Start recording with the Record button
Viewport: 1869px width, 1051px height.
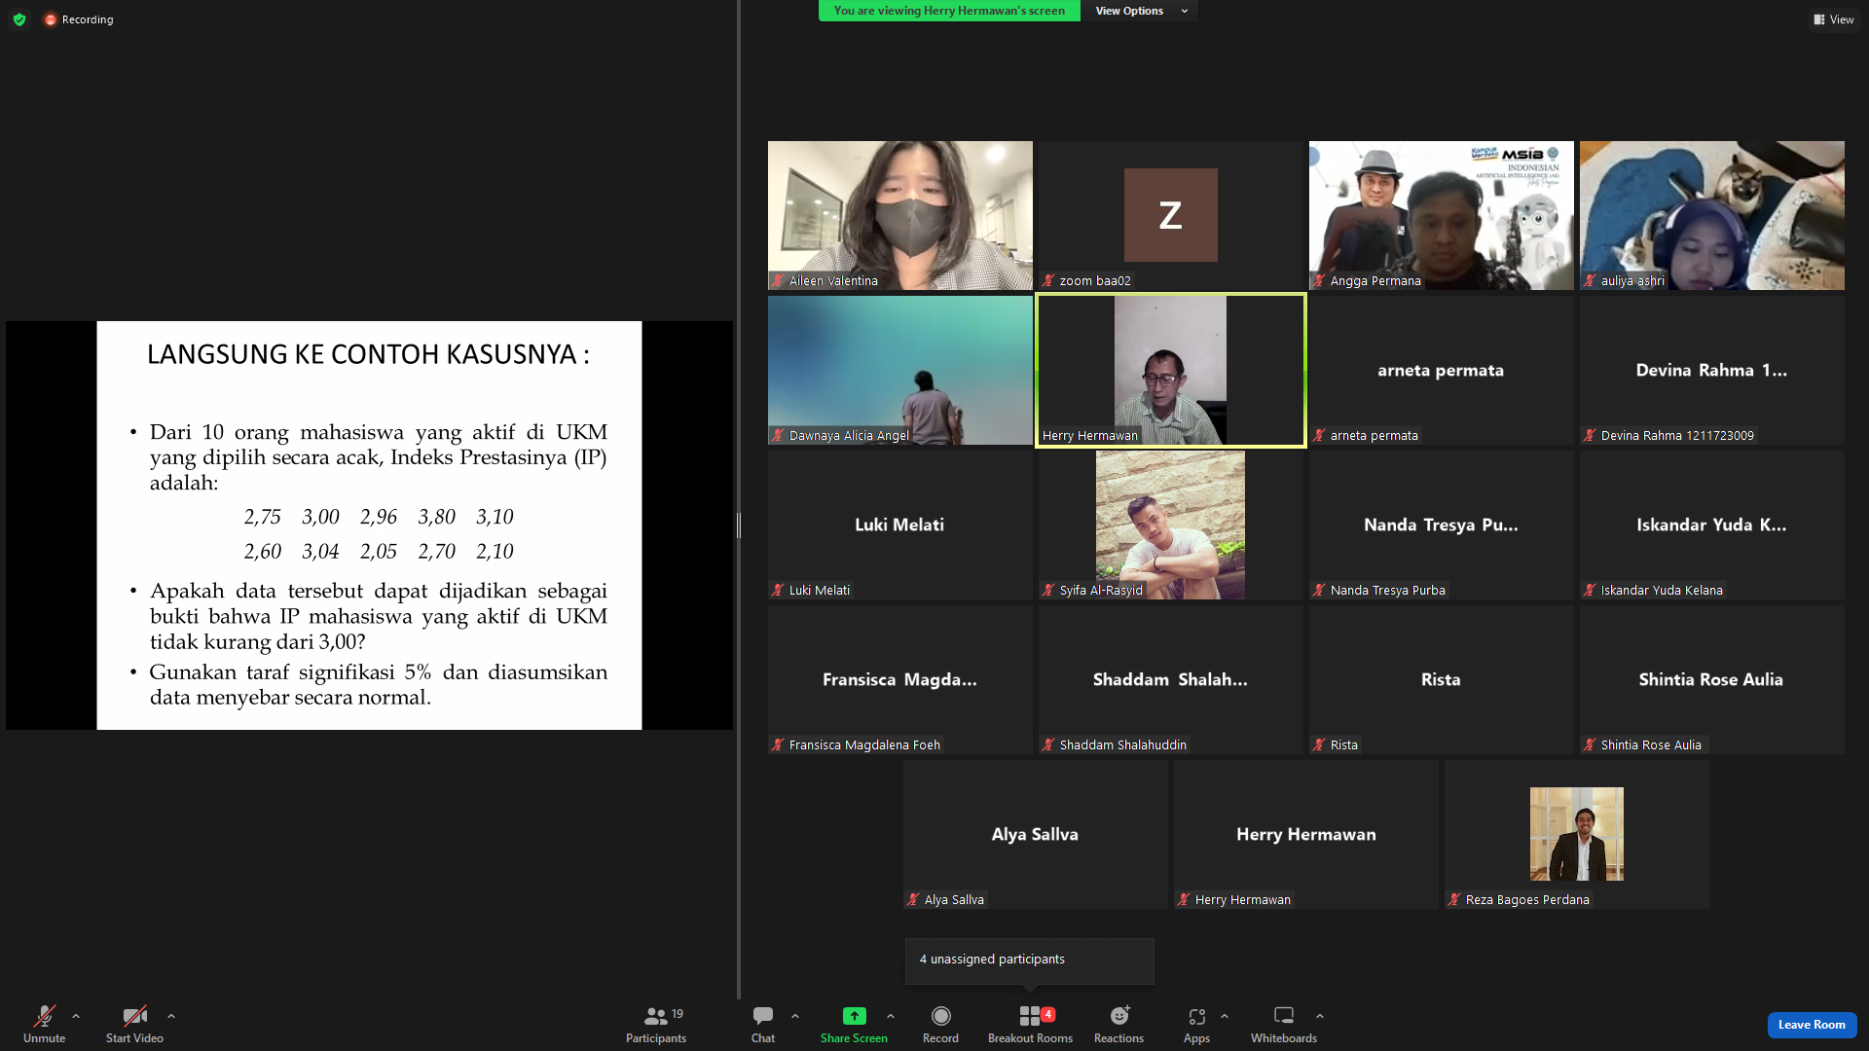(940, 1025)
